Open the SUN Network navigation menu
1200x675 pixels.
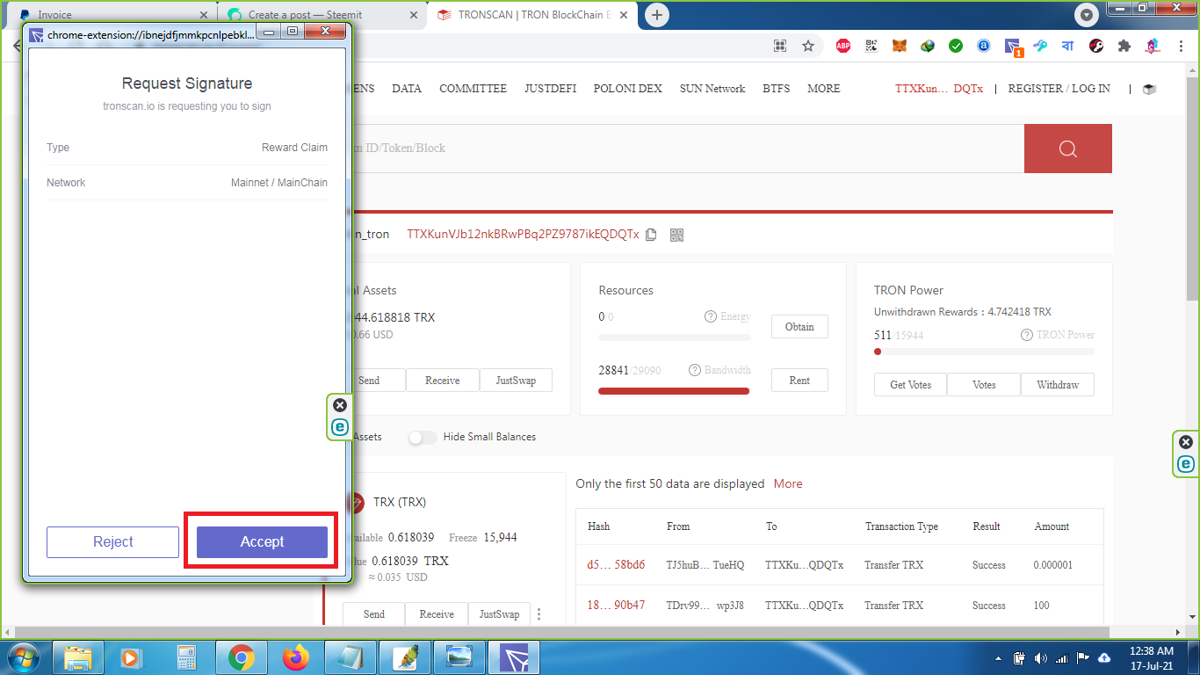click(712, 89)
